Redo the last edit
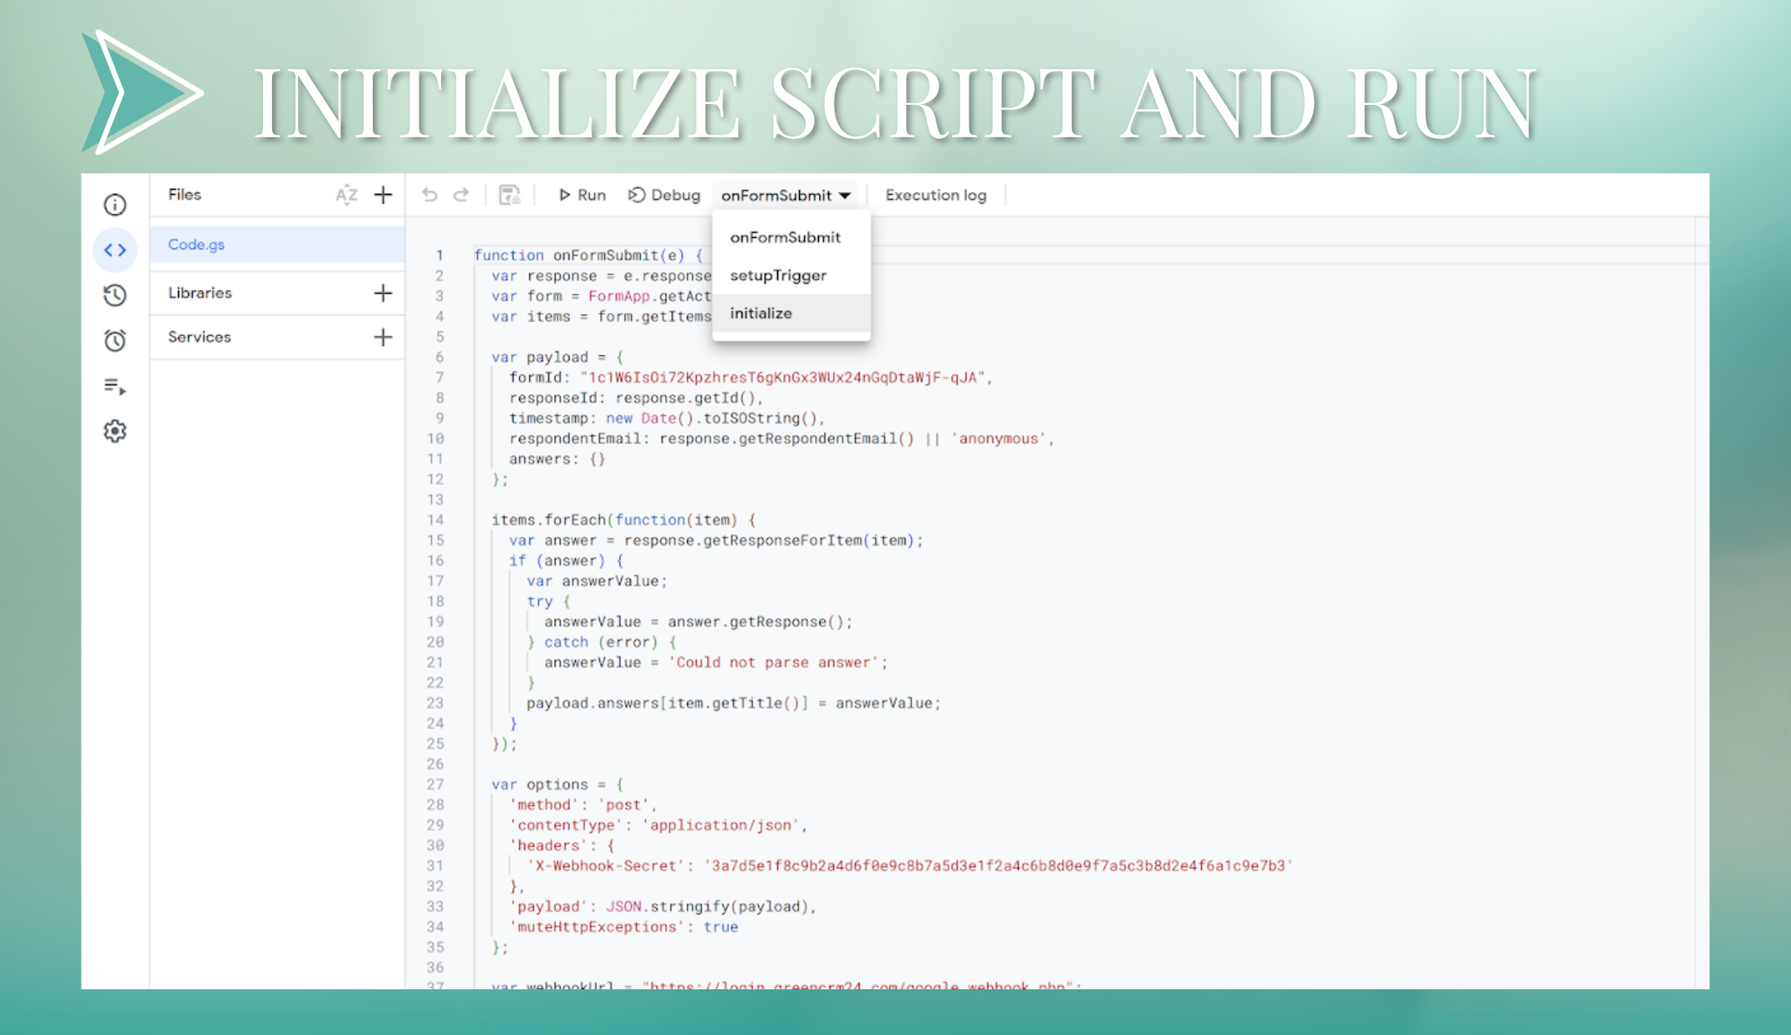This screenshot has width=1791, height=1035. [462, 195]
